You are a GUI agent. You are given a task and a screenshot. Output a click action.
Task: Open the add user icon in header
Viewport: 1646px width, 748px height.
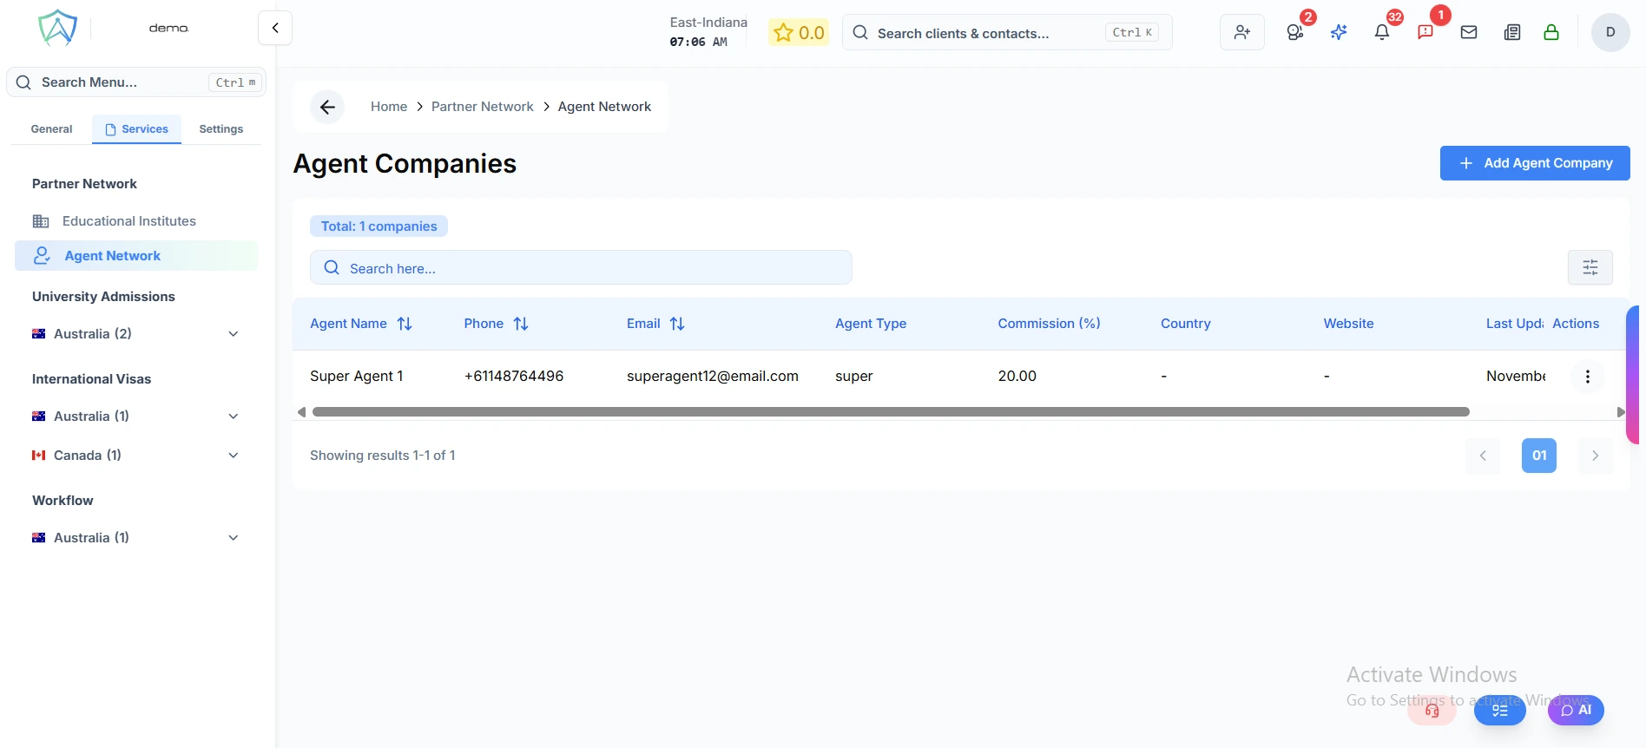[x=1241, y=33]
